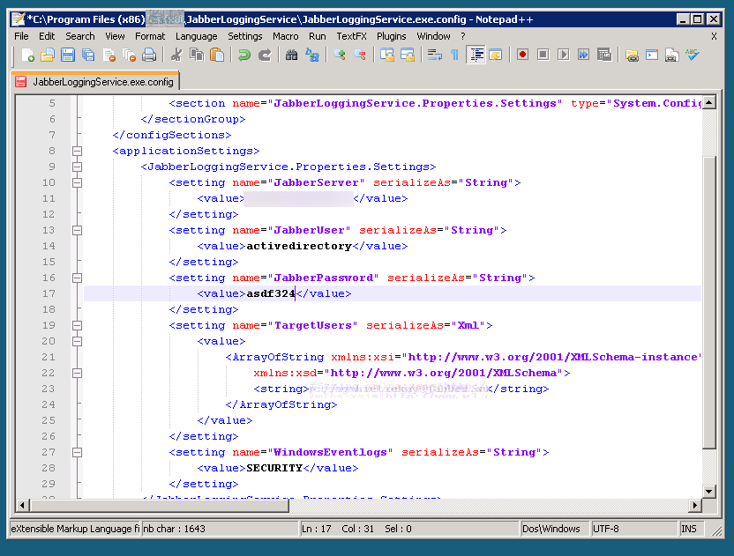Toggle the User Defined Language dialog icon

pyautogui.click(x=496, y=56)
